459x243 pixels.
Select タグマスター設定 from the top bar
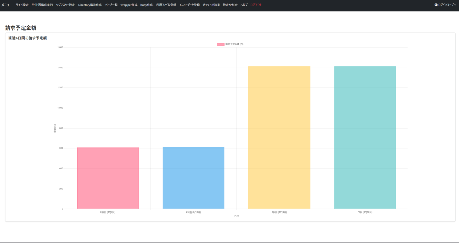pyautogui.click(x=65, y=5)
